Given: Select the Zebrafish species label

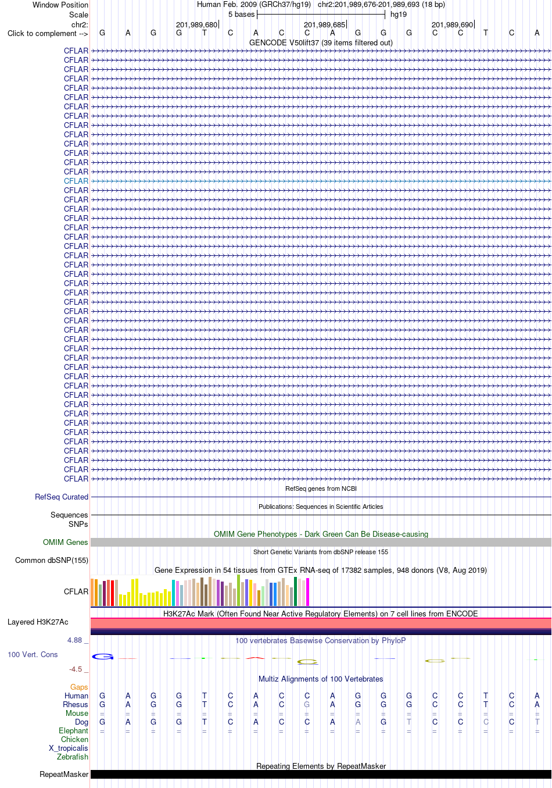Looking at the screenshot, I should point(73,757).
